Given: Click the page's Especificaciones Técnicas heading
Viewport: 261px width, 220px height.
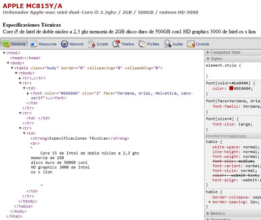Looking at the screenshot, I should pyautogui.click(x=32, y=25).
